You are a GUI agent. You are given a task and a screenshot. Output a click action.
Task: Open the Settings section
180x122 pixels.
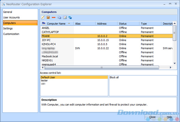click(x=20, y=28)
